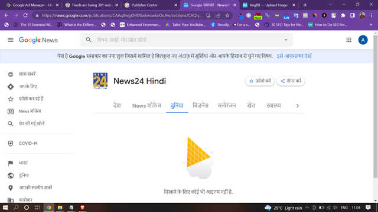Switch to the 'स्वास्थ्य' tab
Screen dimensions: 378x212
pos(273,105)
